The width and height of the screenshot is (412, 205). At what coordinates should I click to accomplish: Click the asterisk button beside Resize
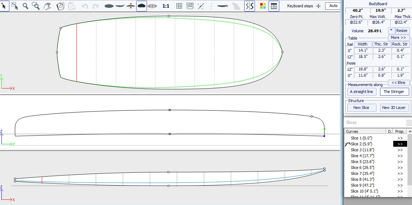coord(391,31)
